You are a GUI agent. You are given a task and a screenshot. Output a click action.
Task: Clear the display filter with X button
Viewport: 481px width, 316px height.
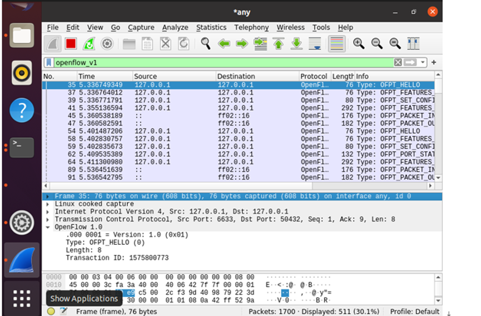[x=398, y=63]
